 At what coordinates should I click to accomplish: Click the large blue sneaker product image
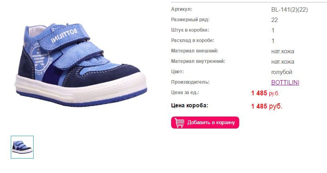point(81,64)
